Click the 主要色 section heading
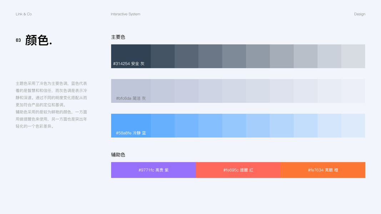 (118, 37)
